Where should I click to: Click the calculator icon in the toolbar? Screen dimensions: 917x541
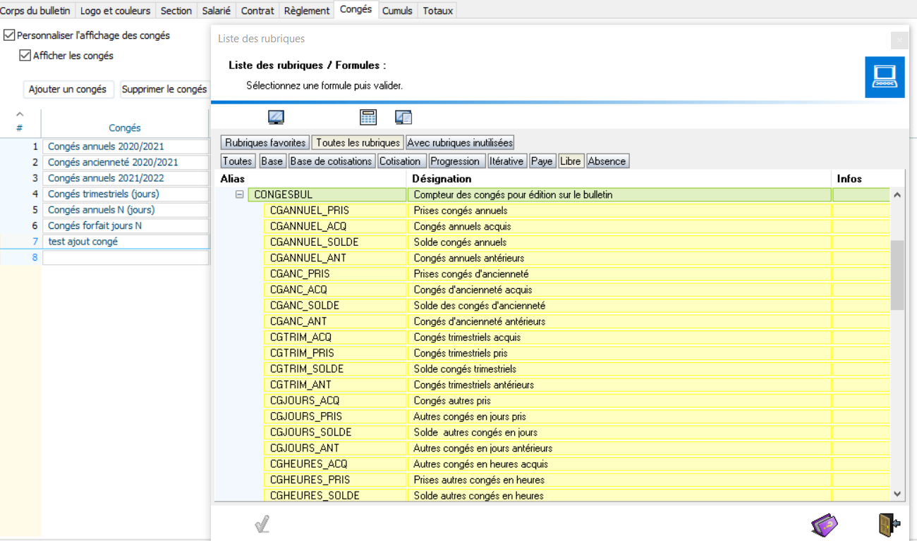coord(368,118)
